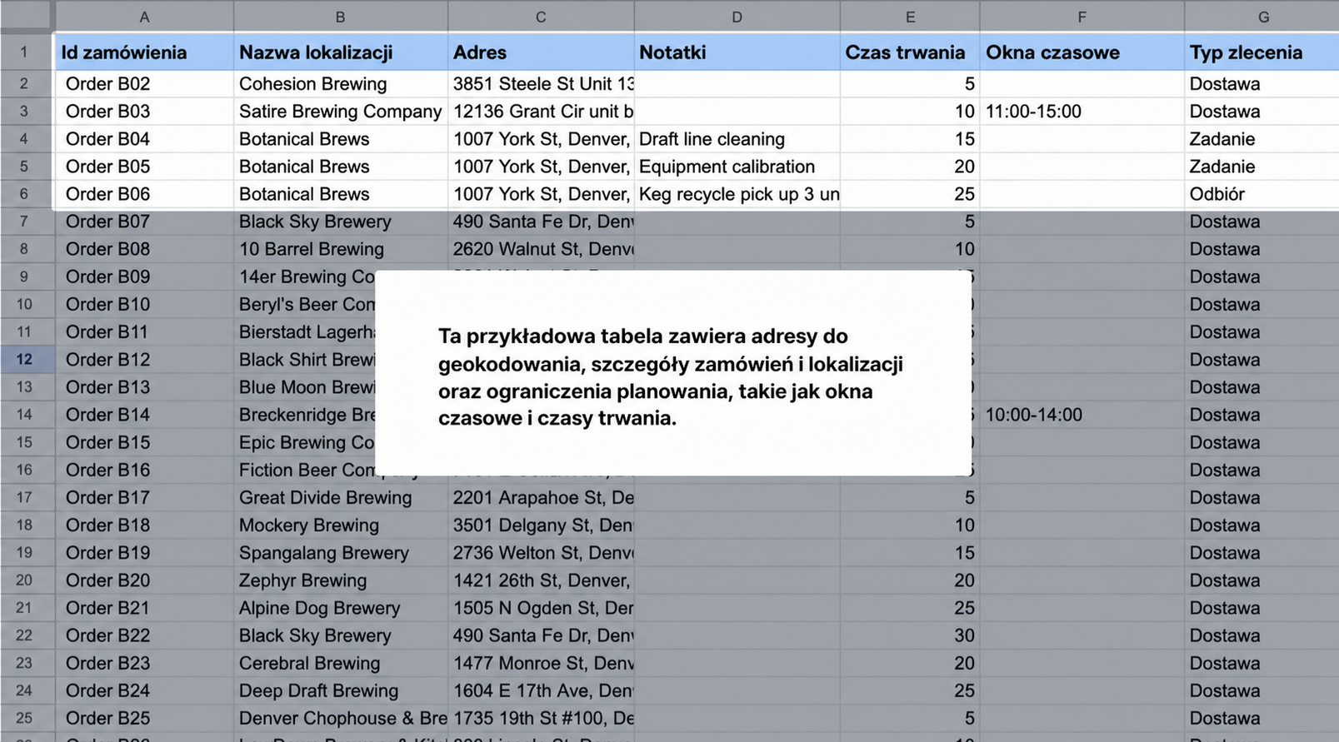
Task: Select the "Great Divide Brewing" cell
Action: pyautogui.click(x=340, y=498)
